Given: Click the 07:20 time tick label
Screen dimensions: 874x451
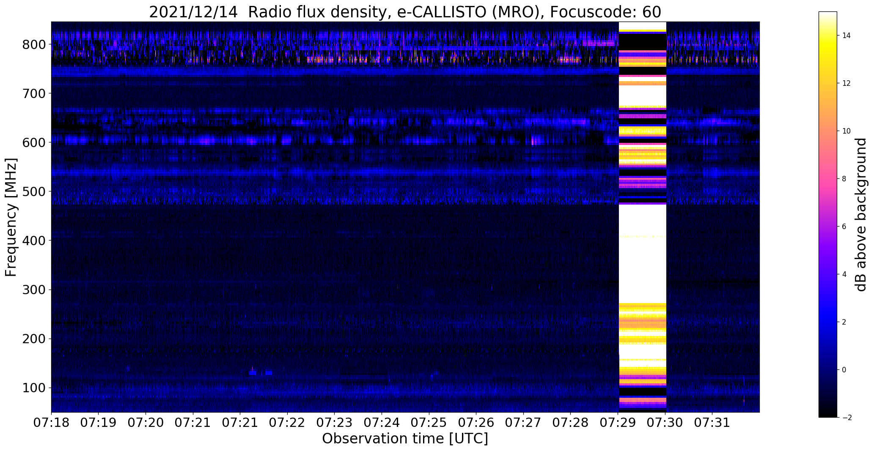Looking at the screenshot, I should tap(146, 423).
